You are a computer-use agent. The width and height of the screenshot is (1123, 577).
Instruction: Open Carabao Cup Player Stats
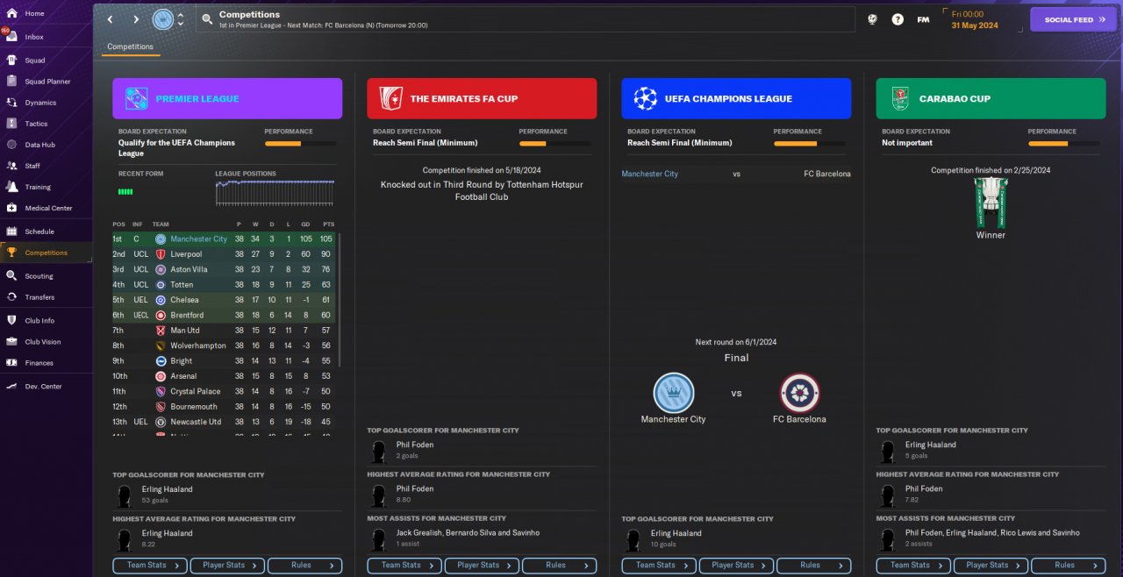tap(991, 566)
